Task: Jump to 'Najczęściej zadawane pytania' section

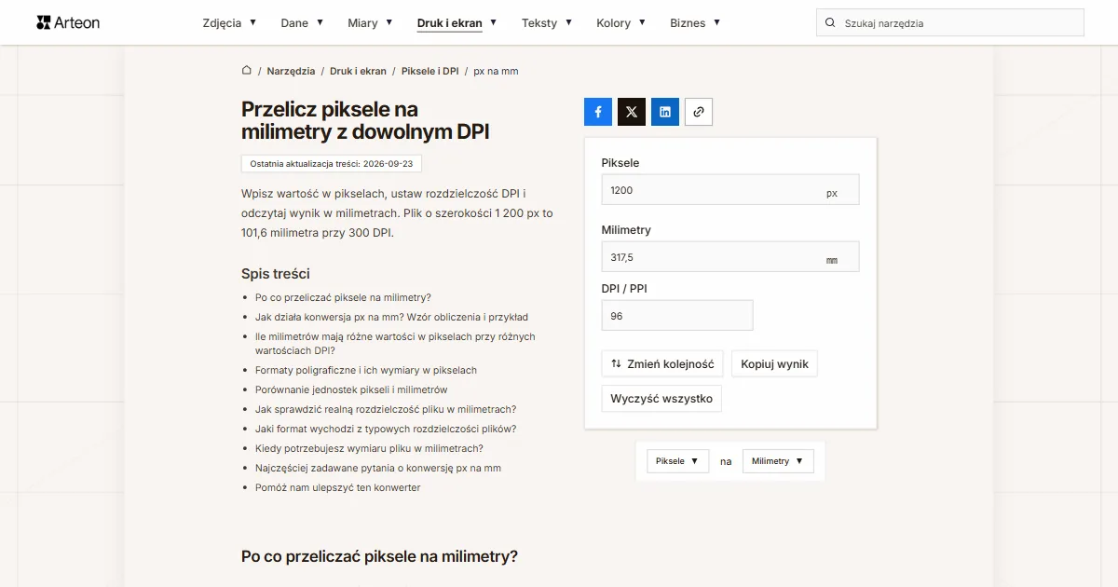Action: click(378, 468)
